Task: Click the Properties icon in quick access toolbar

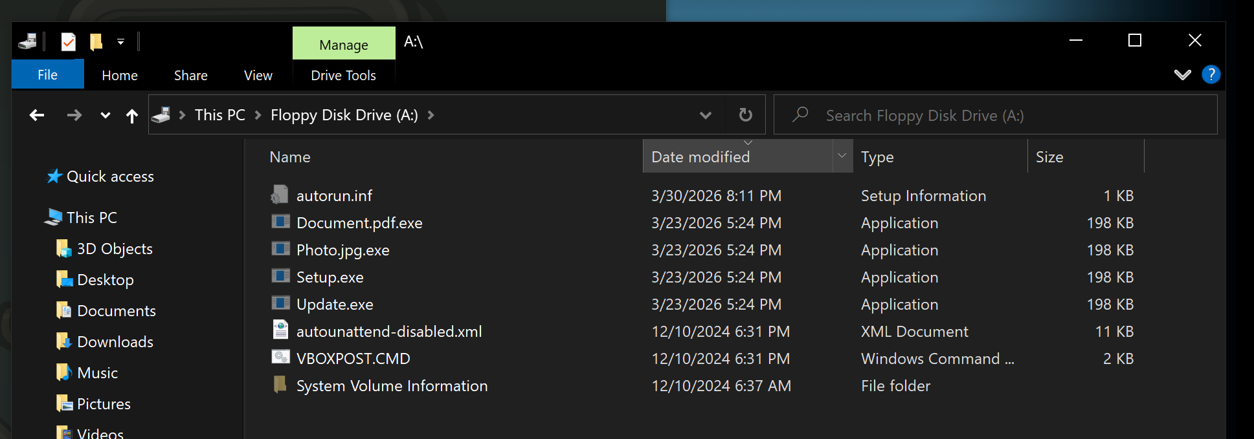Action: 68,42
